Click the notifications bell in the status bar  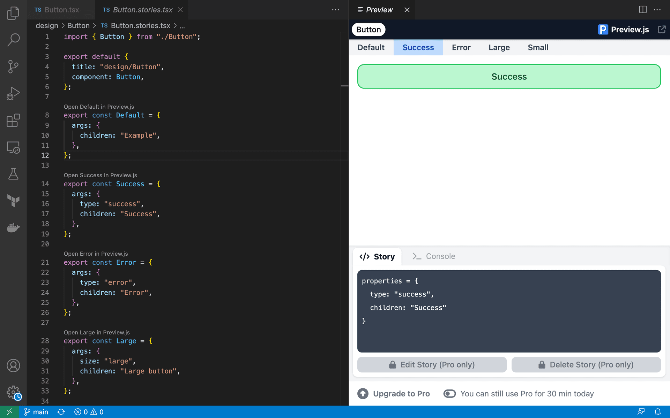(x=658, y=411)
